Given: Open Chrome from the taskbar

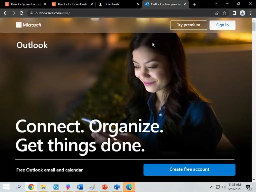Looking at the screenshot, I should (x=31, y=187).
